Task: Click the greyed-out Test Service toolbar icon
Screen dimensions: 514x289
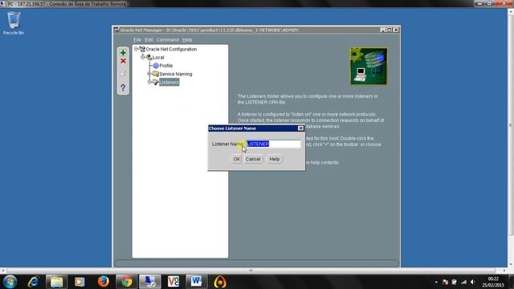Action: [123, 74]
